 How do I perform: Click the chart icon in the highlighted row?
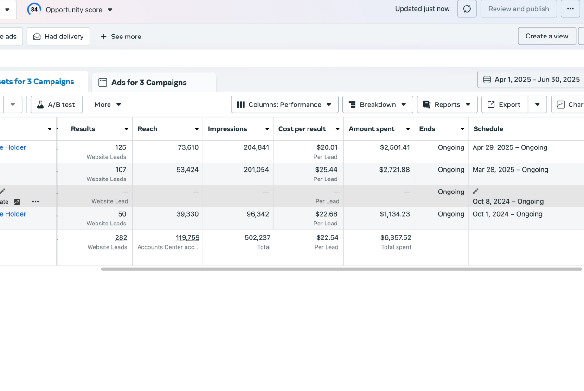[17, 202]
